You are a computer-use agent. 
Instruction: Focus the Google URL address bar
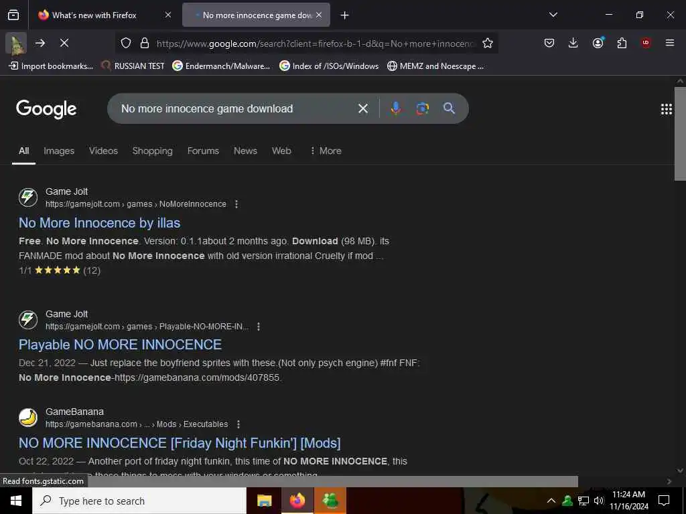pos(315,44)
